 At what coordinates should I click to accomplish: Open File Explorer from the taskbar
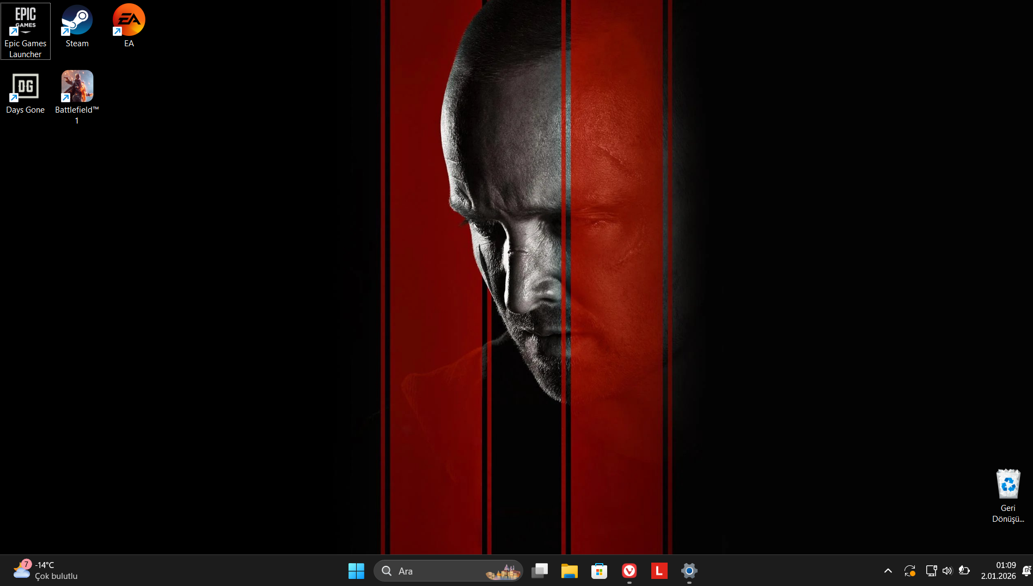[570, 571]
